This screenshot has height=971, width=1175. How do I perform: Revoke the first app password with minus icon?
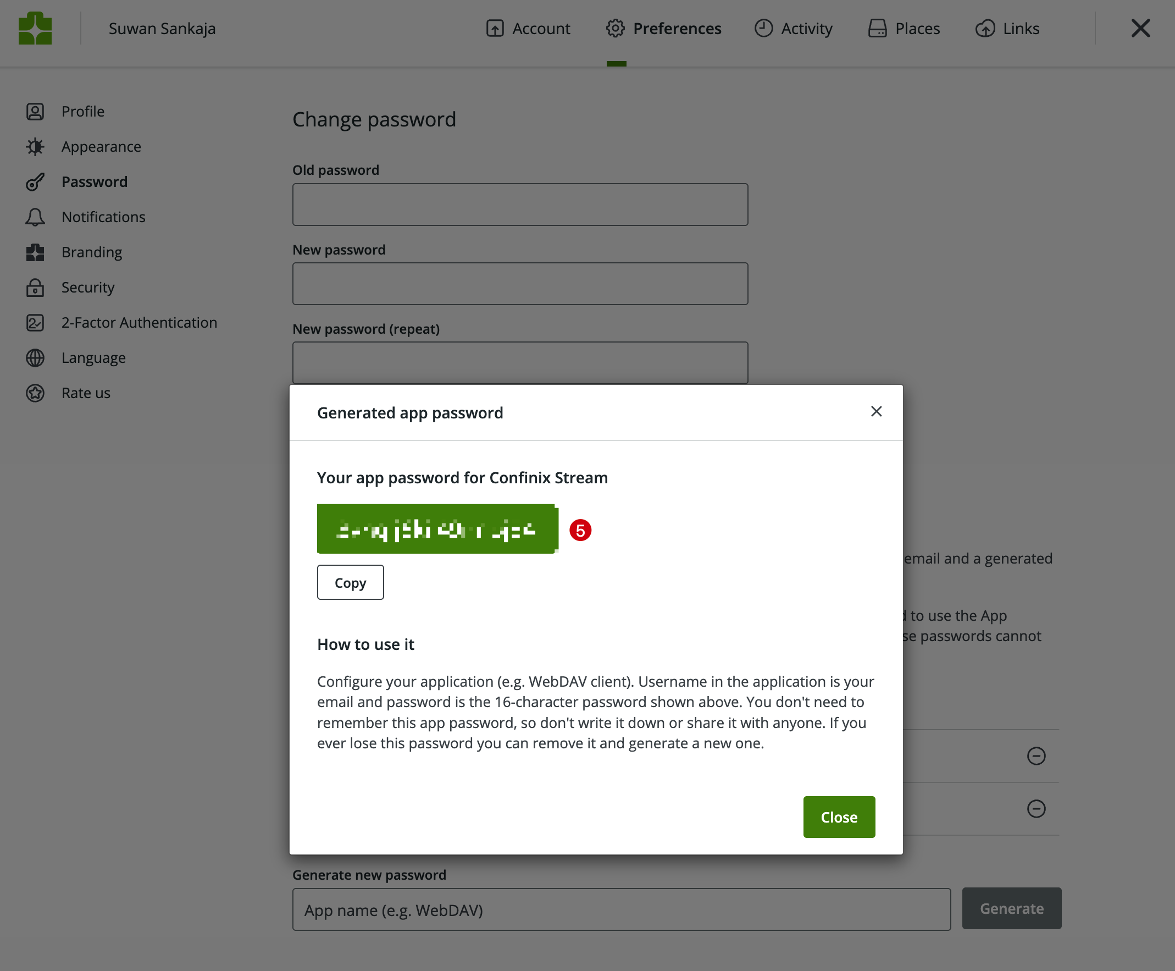point(1037,756)
